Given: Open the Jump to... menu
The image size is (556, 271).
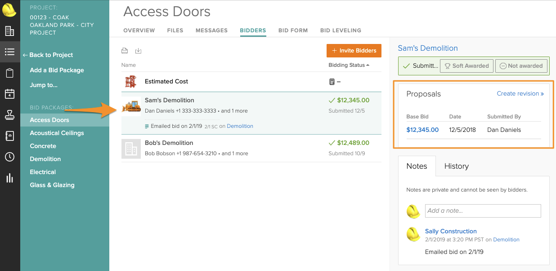Looking at the screenshot, I should (x=44, y=85).
